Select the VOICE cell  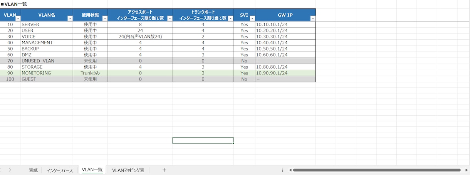click(x=47, y=37)
